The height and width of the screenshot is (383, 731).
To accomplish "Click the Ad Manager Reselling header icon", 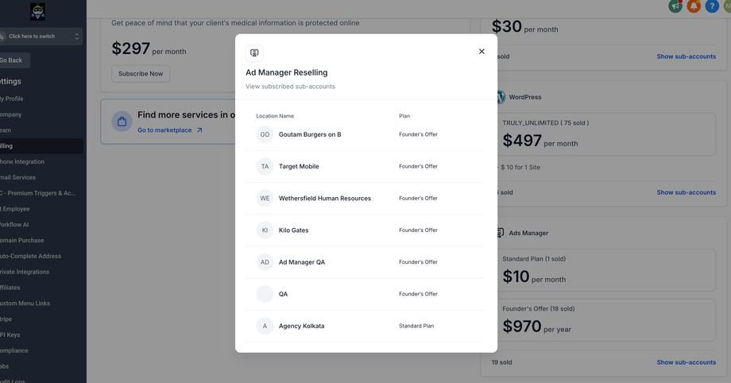I will pos(254,53).
